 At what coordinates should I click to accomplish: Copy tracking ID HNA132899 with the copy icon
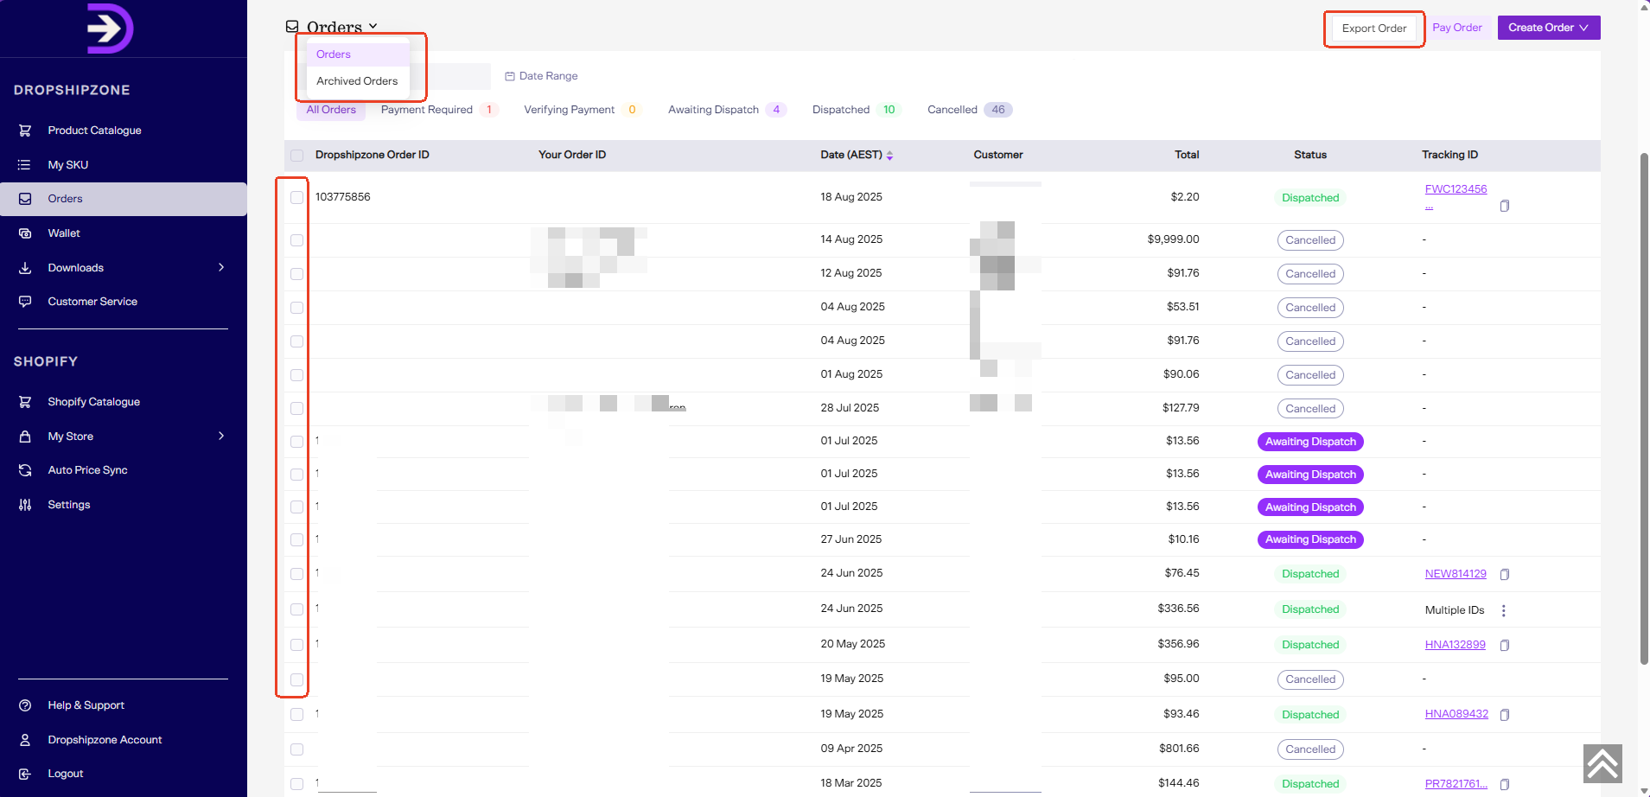pos(1505,645)
